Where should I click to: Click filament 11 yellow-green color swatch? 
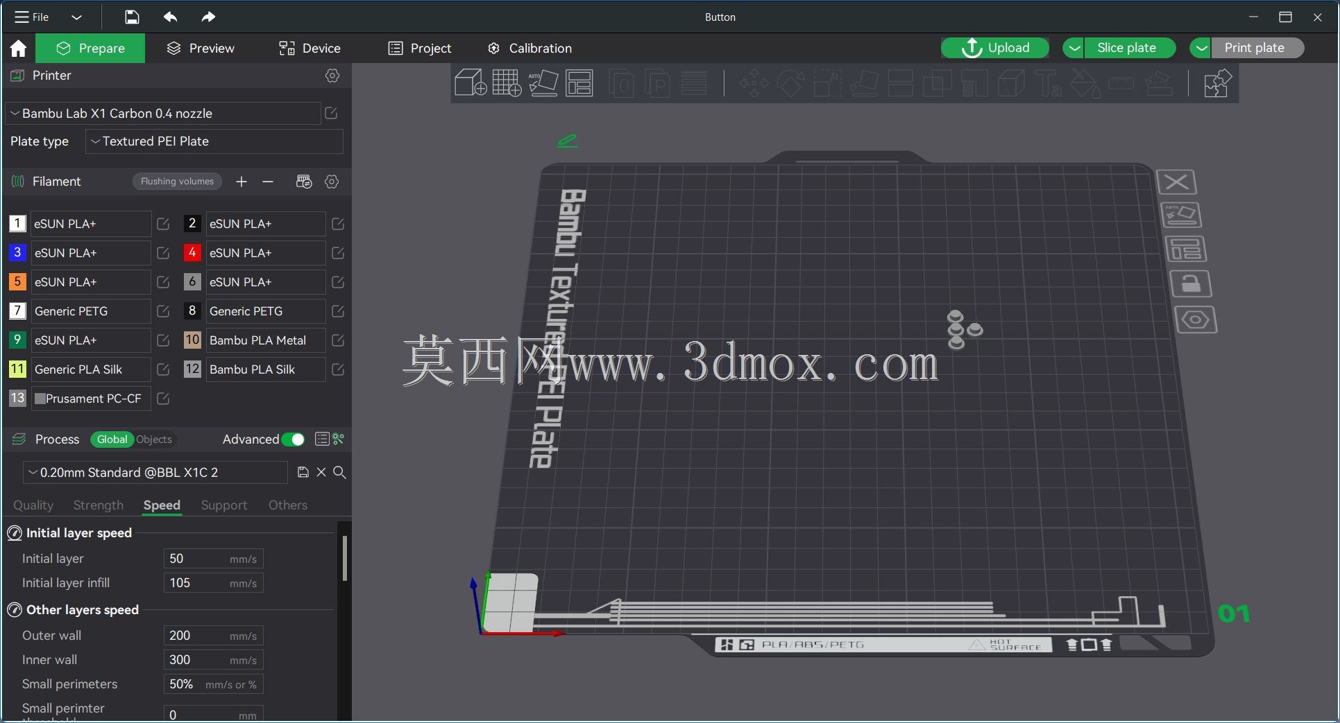tap(17, 369)
